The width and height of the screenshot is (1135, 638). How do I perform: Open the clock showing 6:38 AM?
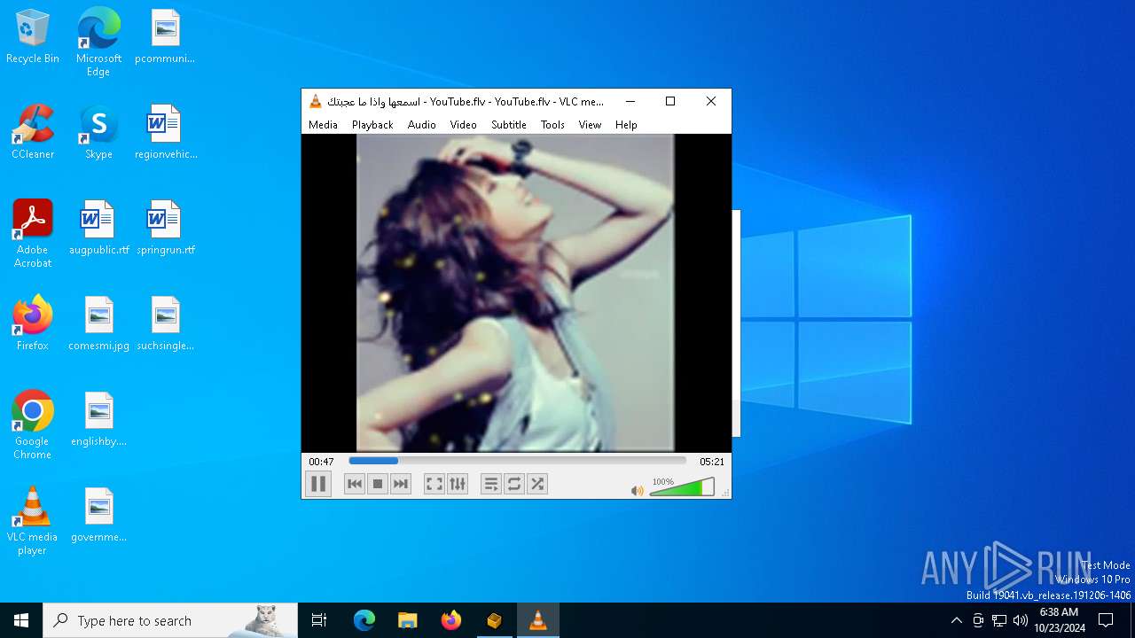tap(1059, 620)
